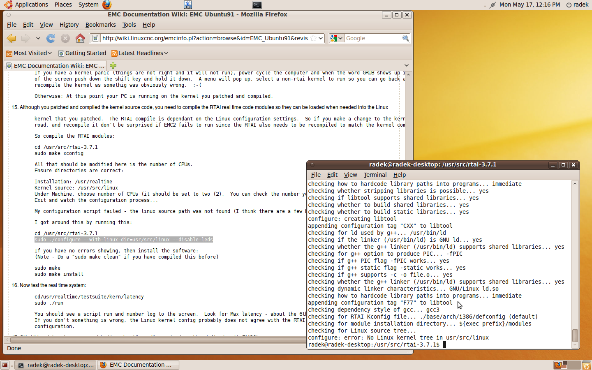This screenshot has height=370, width=592.
Task: Click the terminal's vertical scrollbar thumb
Action: pyautogui.click(x=575, y=335)
